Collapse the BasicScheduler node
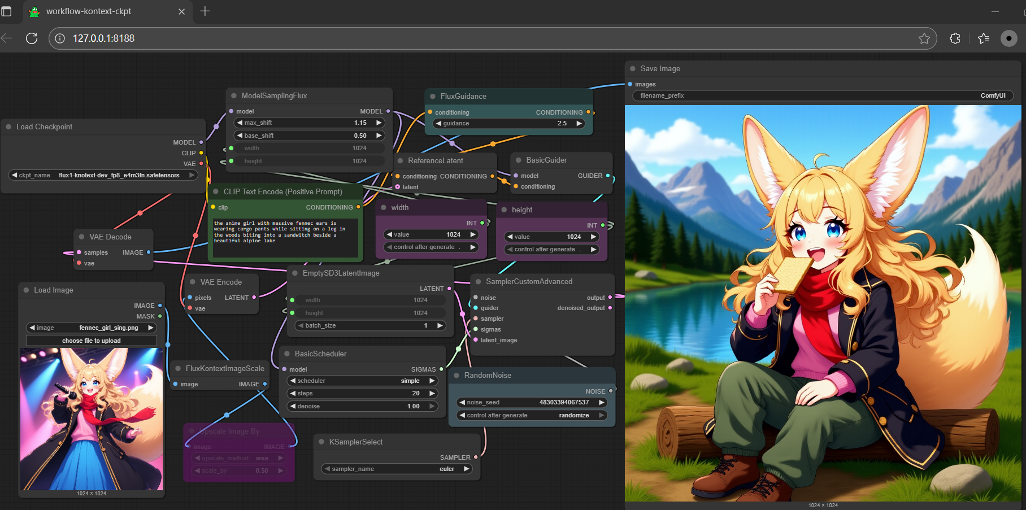This screenshot has width=1026, height=510. coord(287,354)
